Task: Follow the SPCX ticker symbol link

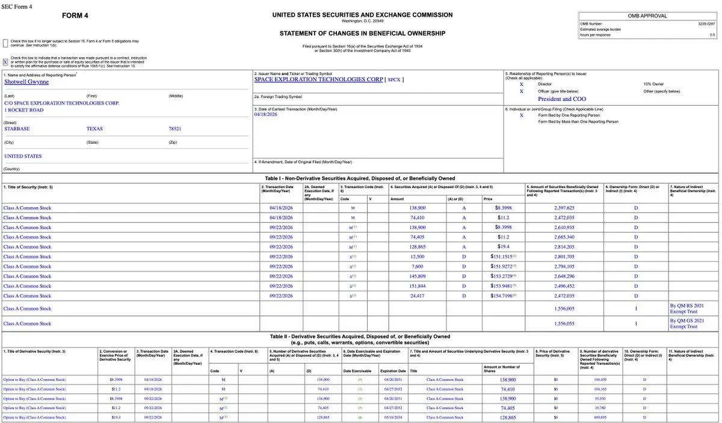Action: click(x=394, y=79)
